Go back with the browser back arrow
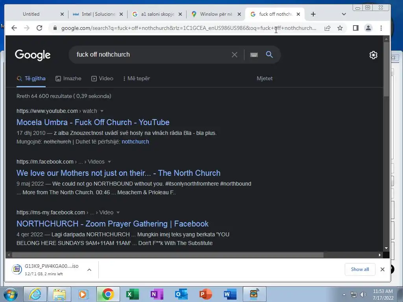The height and width of the screenshot is (302, 403). (14, 28)
